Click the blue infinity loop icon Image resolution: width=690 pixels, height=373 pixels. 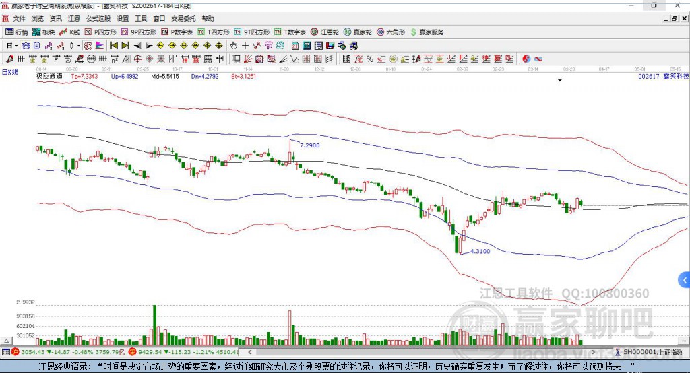click(x=538, y=59)
